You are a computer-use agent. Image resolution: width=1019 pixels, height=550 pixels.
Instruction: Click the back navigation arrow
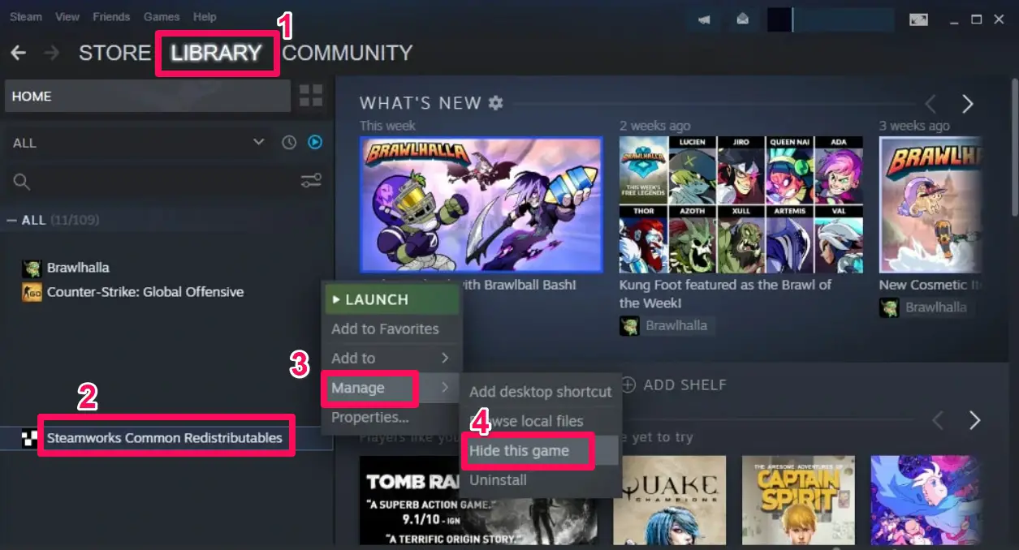tap(18, 53)
